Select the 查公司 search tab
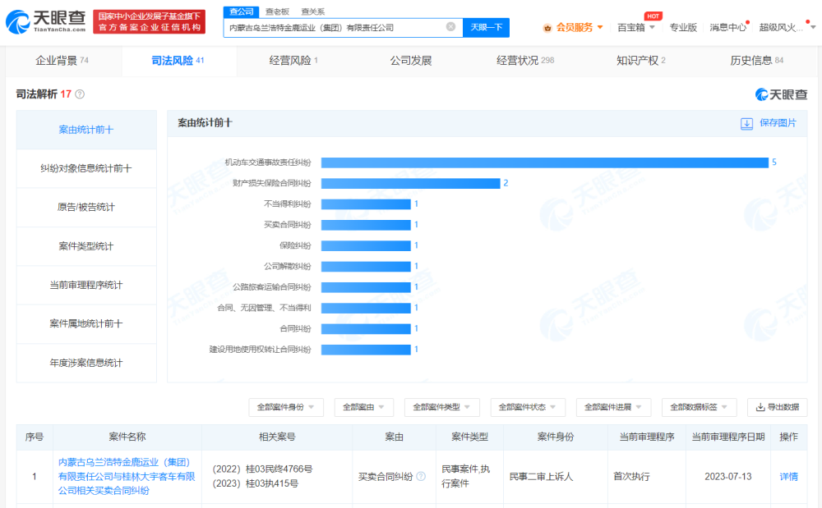The image size is (822, 508). [x=241, y=11]
